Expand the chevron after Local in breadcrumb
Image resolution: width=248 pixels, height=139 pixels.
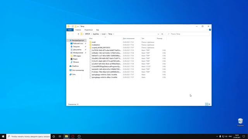coord(107,34)
